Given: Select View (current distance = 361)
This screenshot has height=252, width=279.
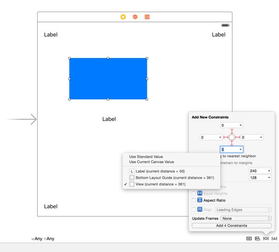Looking at the screenshot, I should click(x=171, y=184).
